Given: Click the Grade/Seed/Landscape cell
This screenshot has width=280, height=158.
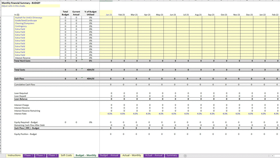Looking at the screenshot, I should 26,20.
